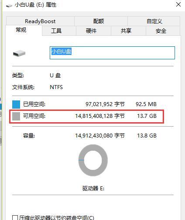The height and width of the screenshot is (220, 185).
Task: Click the blue used space color square
Action: pos(16,104)
